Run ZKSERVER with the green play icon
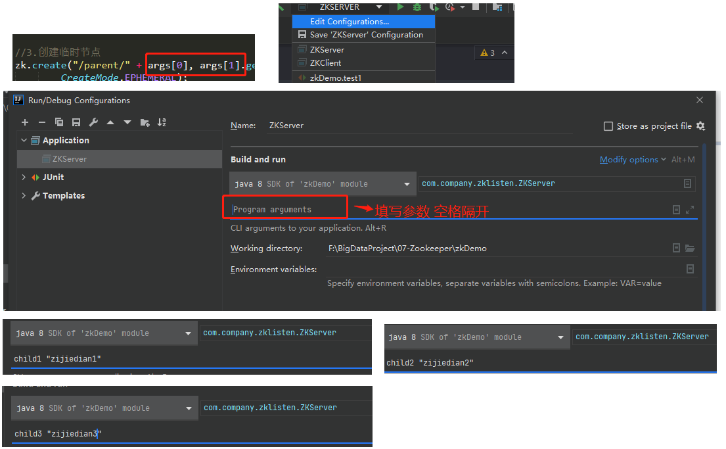 point(401,7)
